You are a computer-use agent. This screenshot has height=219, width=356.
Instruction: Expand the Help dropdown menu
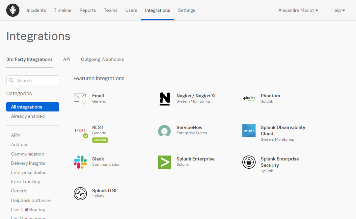[x=338, y=10]
